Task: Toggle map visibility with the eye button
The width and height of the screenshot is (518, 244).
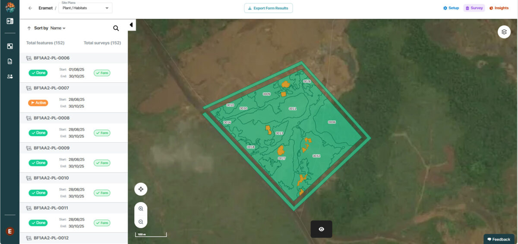Action: (x=321, y=229)
